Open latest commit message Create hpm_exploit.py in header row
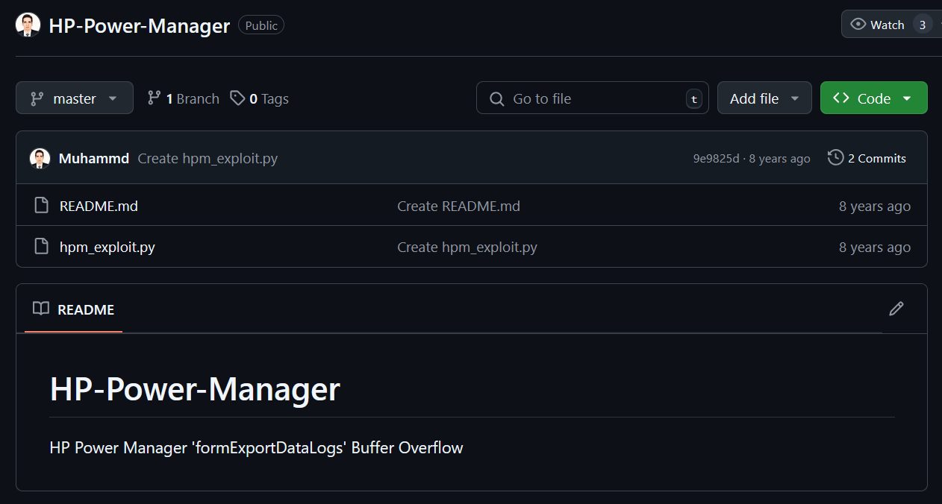The image size is (942, 504). click(208, 158)
